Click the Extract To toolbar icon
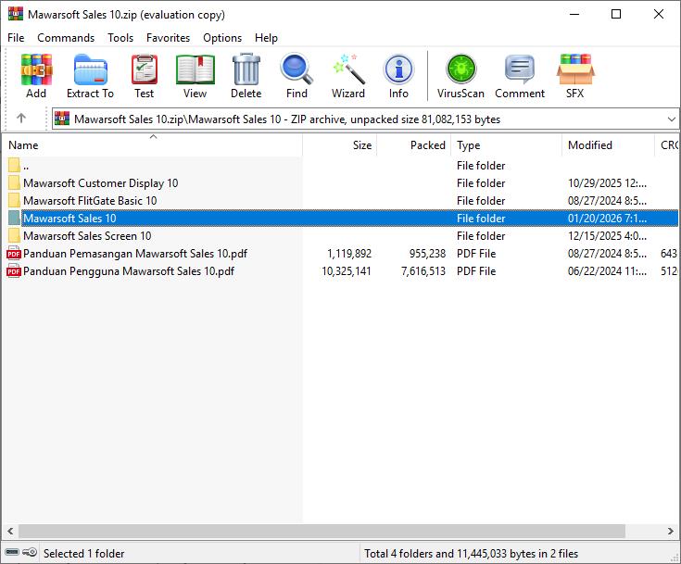 click(x=90, y=75)
